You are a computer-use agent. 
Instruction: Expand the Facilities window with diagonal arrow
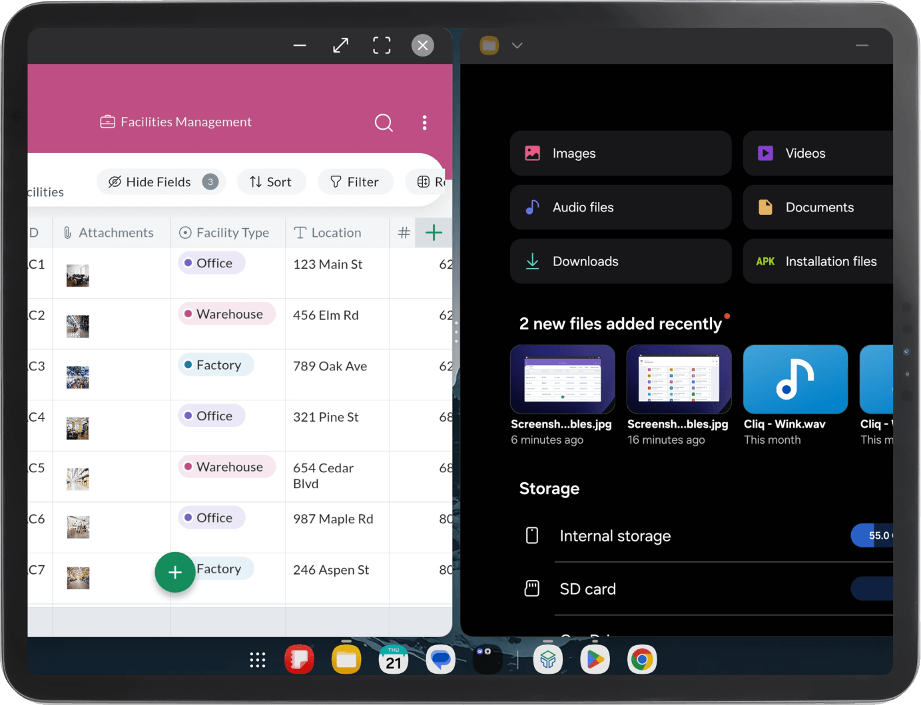(341, 45)
